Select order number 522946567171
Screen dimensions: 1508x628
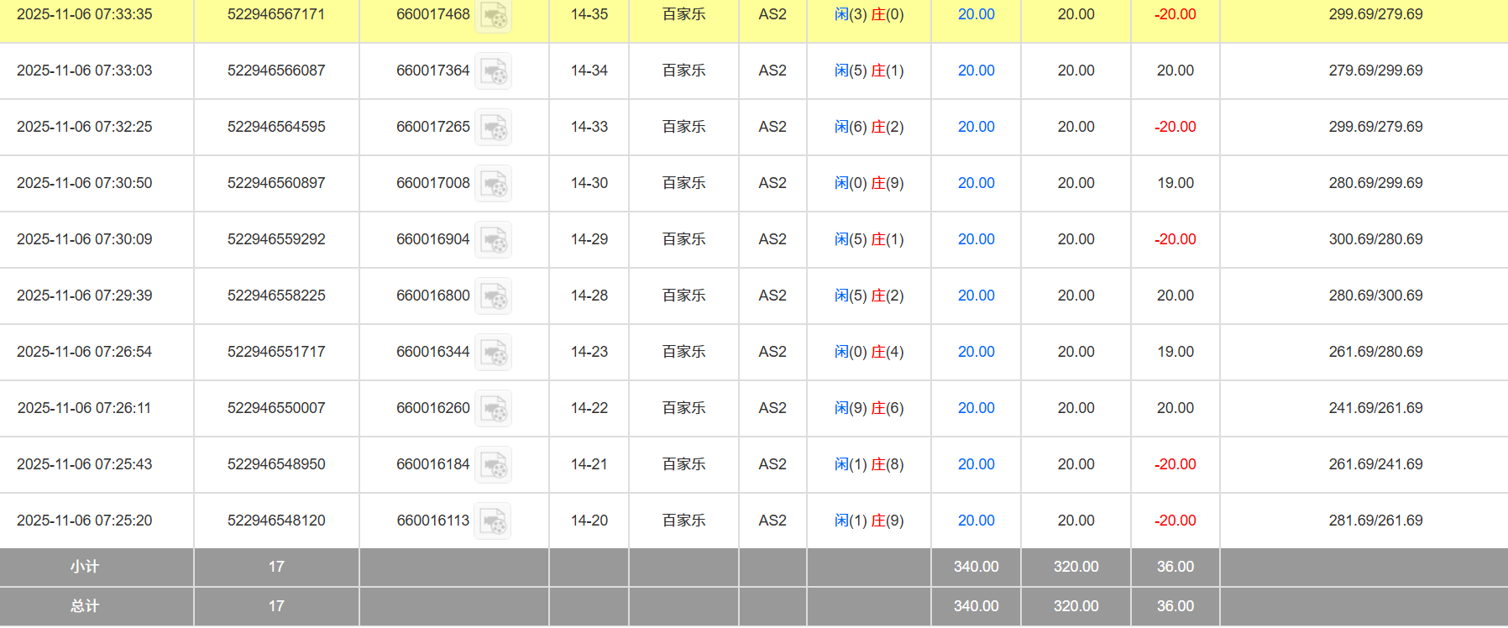click(276, 14)
